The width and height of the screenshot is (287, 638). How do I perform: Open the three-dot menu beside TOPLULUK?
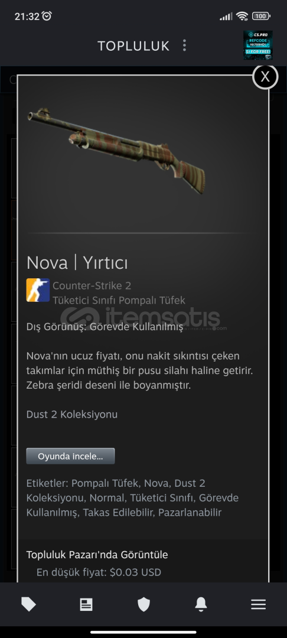[184, 45]
